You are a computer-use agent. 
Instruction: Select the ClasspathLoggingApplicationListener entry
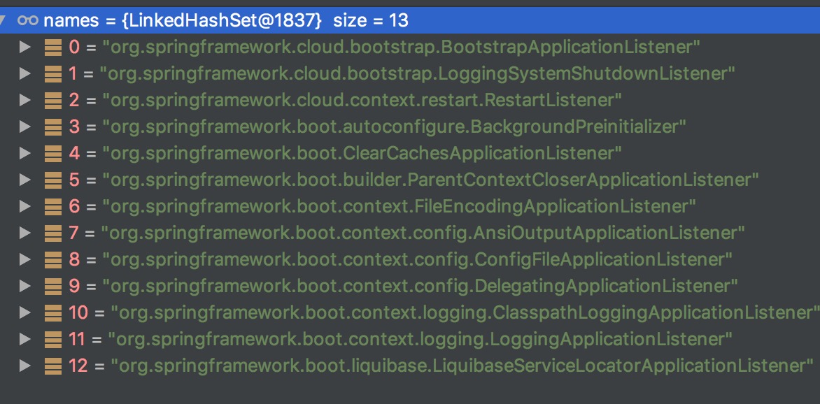click(465, 312)
